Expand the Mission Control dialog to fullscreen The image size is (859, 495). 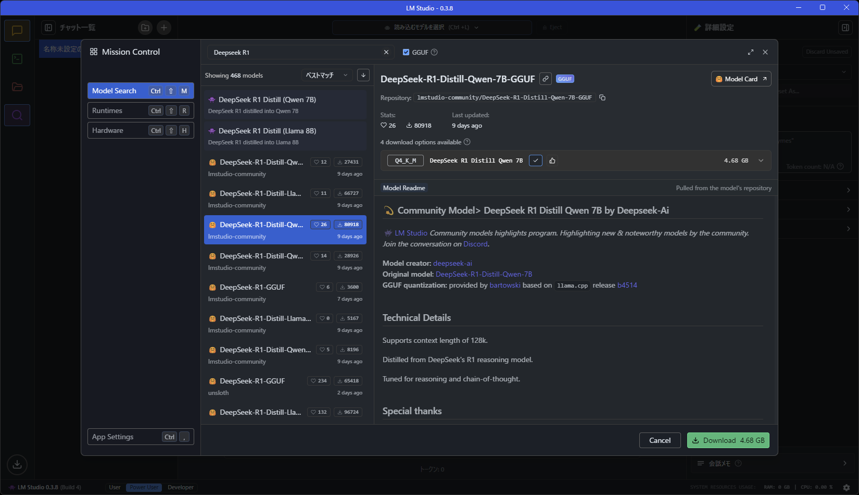[751, 52]
